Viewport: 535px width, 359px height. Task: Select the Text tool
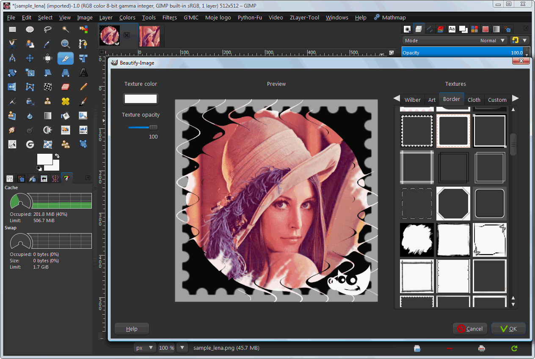pyautogui.click(x=83, y=73)
